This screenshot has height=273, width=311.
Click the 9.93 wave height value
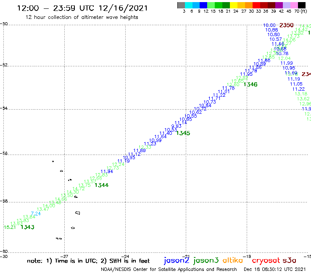(x=177, y=126)
